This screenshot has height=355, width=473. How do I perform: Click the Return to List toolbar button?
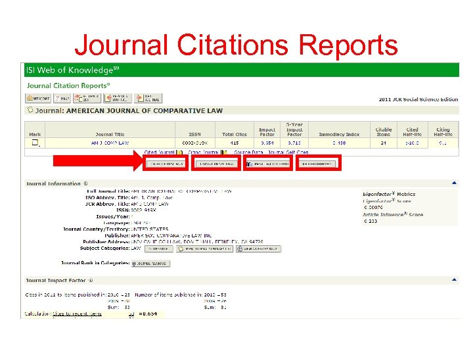[87, 98]
